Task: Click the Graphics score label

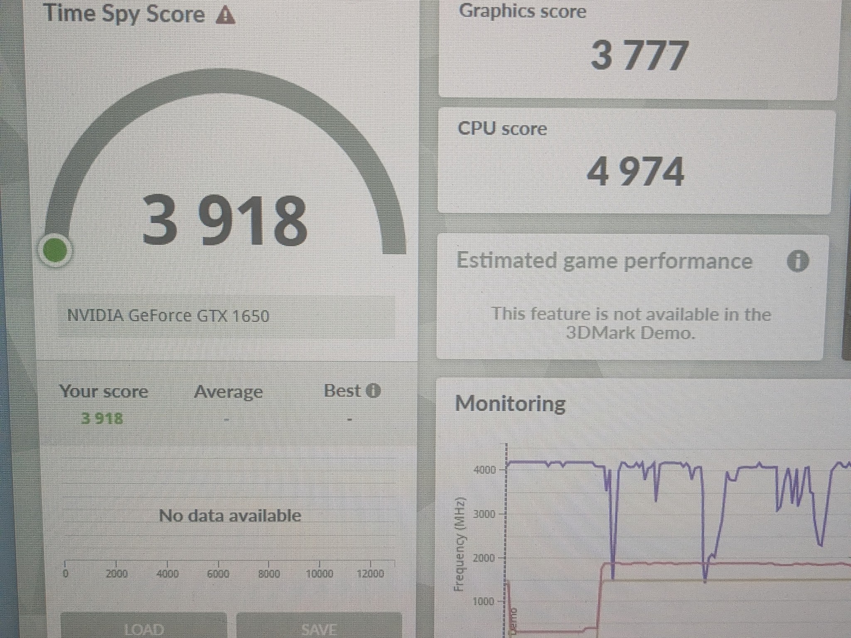Action: tap(522, 11)
